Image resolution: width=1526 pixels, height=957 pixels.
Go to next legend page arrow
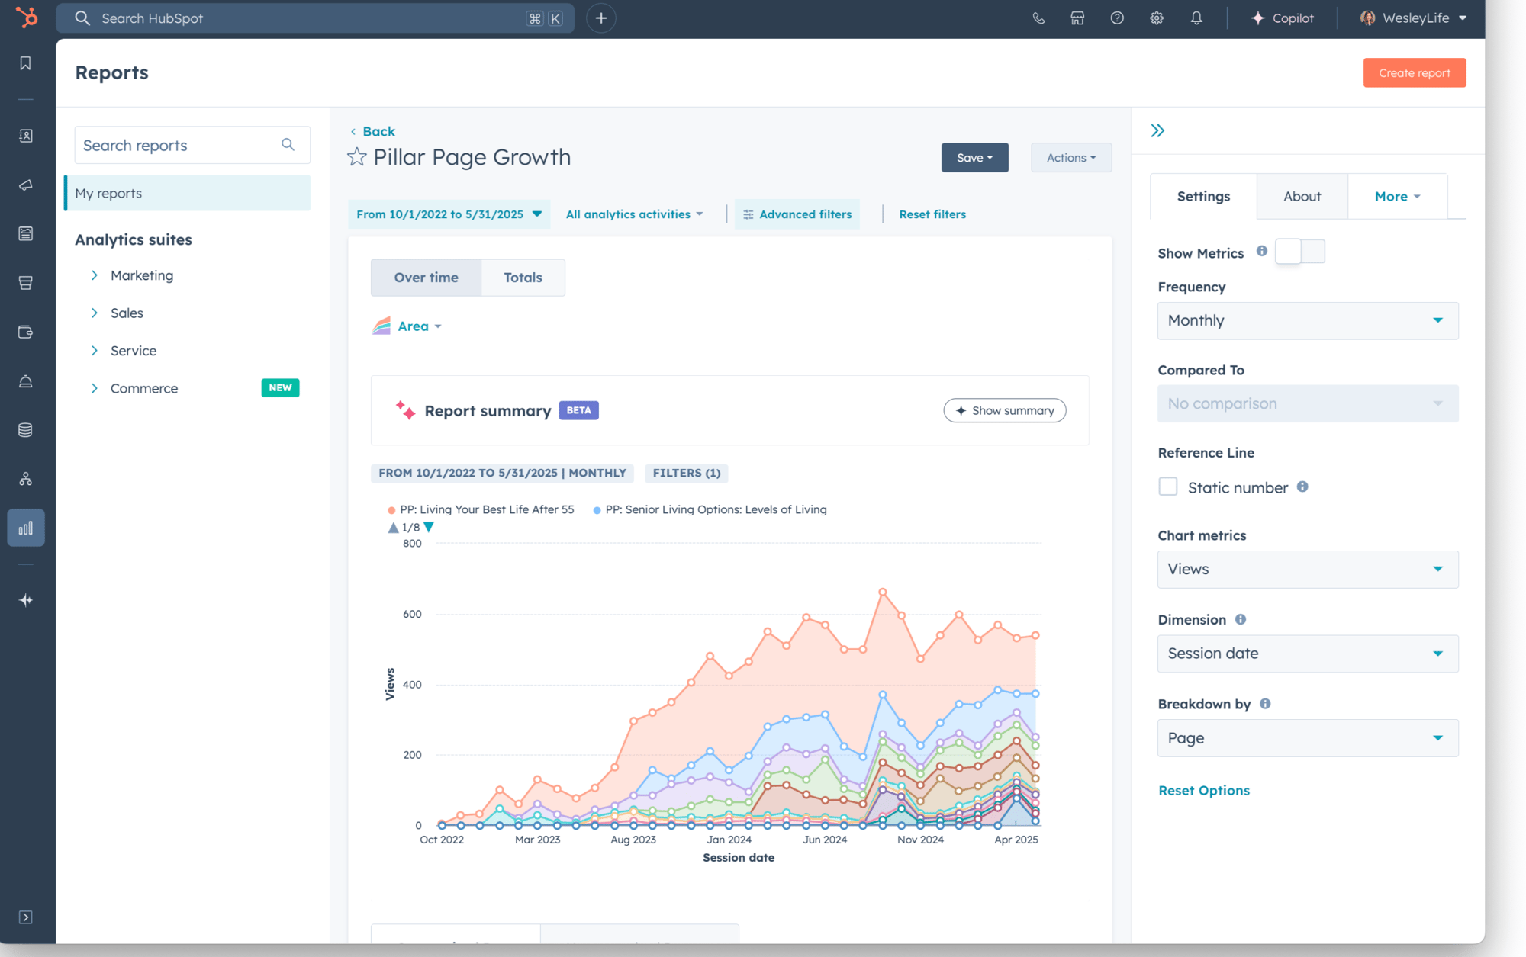click(x=429, y=527)
